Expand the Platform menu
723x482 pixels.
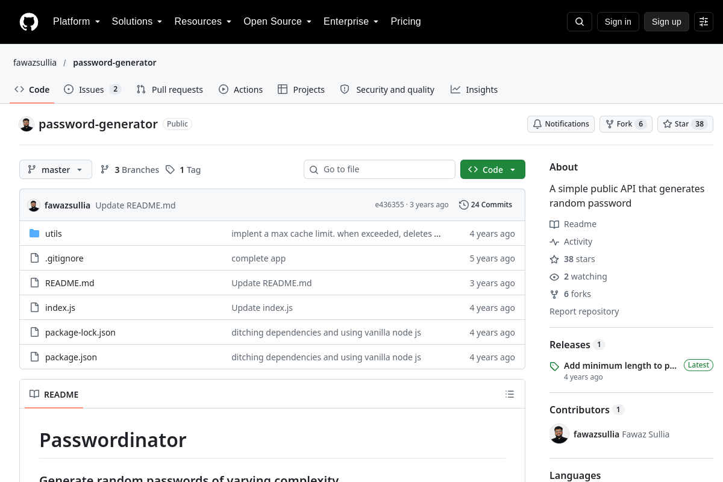coord(77,22)
